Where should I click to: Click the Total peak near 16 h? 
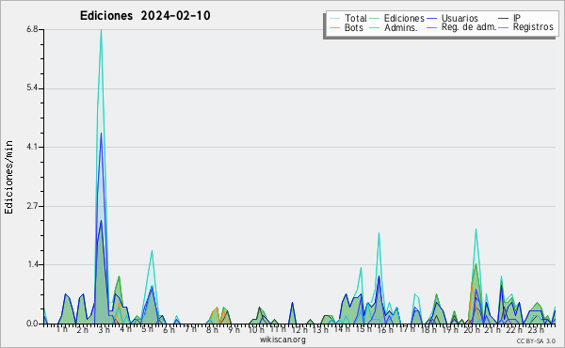(x=379, y=233)
